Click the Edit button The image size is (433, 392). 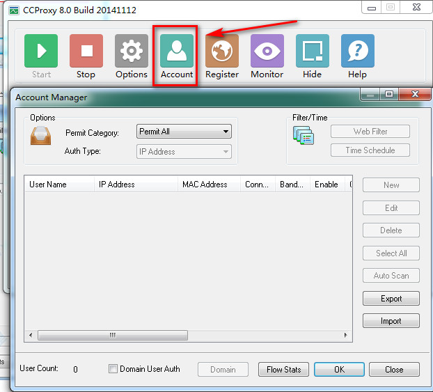pos(391,207)
